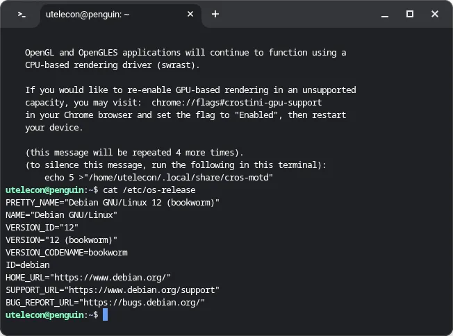Click the last utelecon@penguin green prompt
The width and height of the screenshot is (453, 336).
point(44,314)
